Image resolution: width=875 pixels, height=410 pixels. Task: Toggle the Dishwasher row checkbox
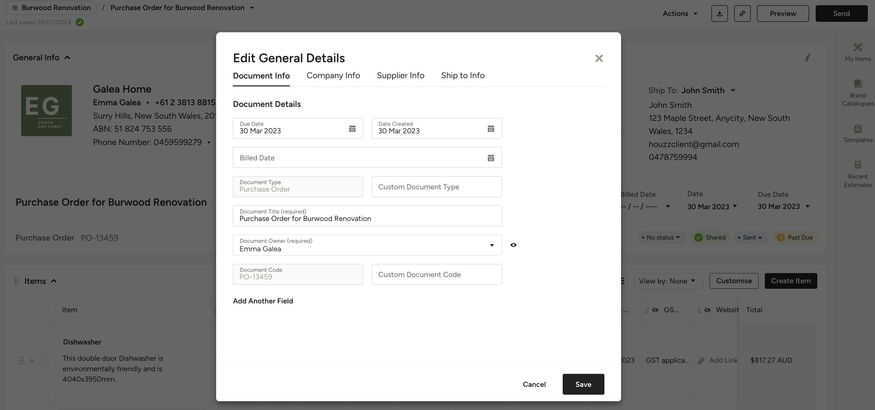[x=44, y=360]
